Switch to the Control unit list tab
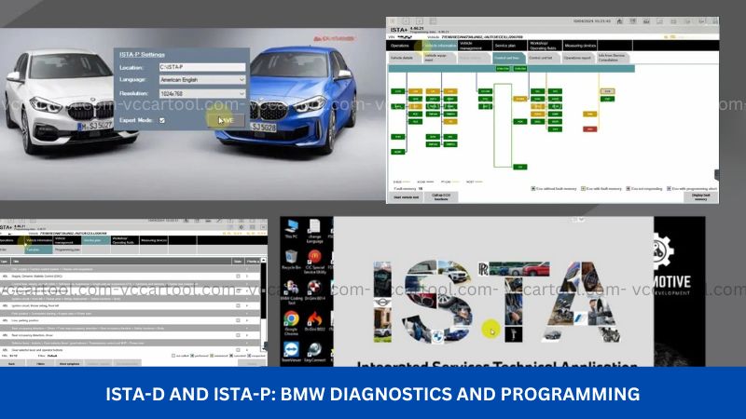Screen dimensions: 746x419 (543, 58)
